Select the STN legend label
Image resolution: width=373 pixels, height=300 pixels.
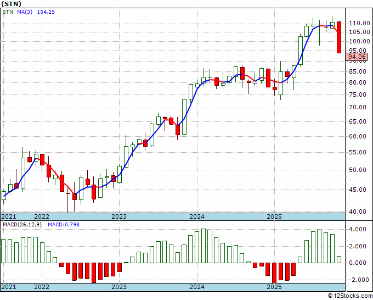coord(8,12)
